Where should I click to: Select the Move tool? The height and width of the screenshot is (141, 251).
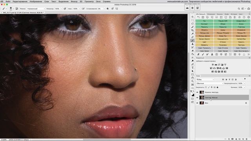point(193,17)
